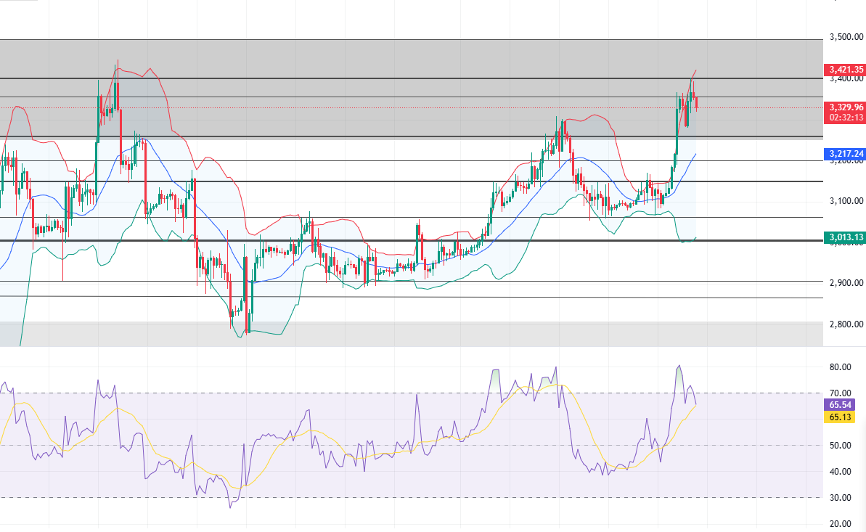Select the yellow 65.13 RSI average label
This screenshot has width=866, height=532.
[x=841, y=417]
